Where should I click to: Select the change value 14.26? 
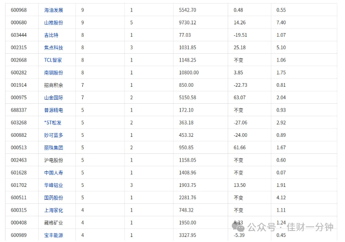point(240,23)
